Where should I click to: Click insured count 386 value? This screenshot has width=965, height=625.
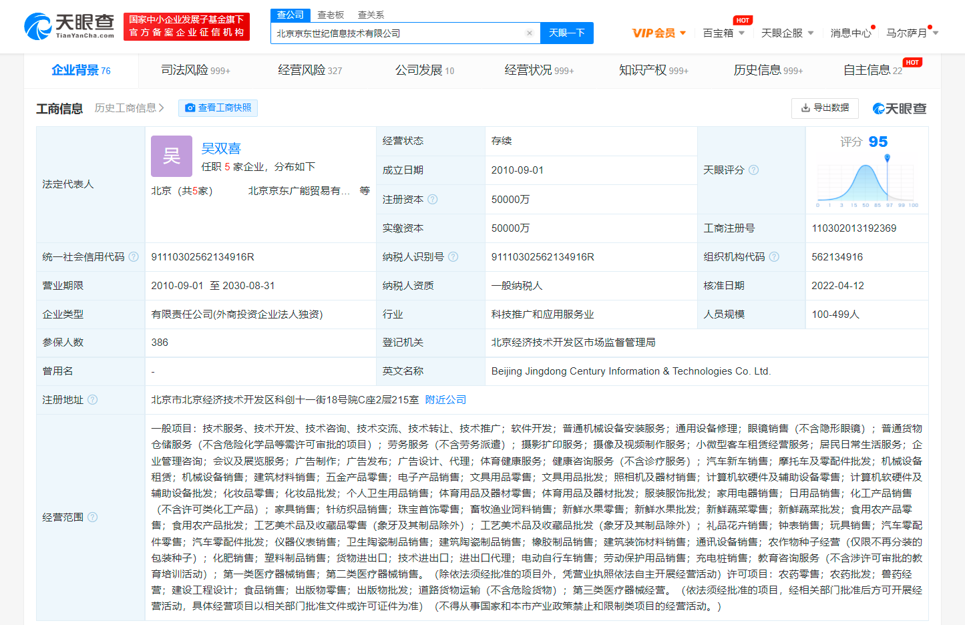pos(160,343)
